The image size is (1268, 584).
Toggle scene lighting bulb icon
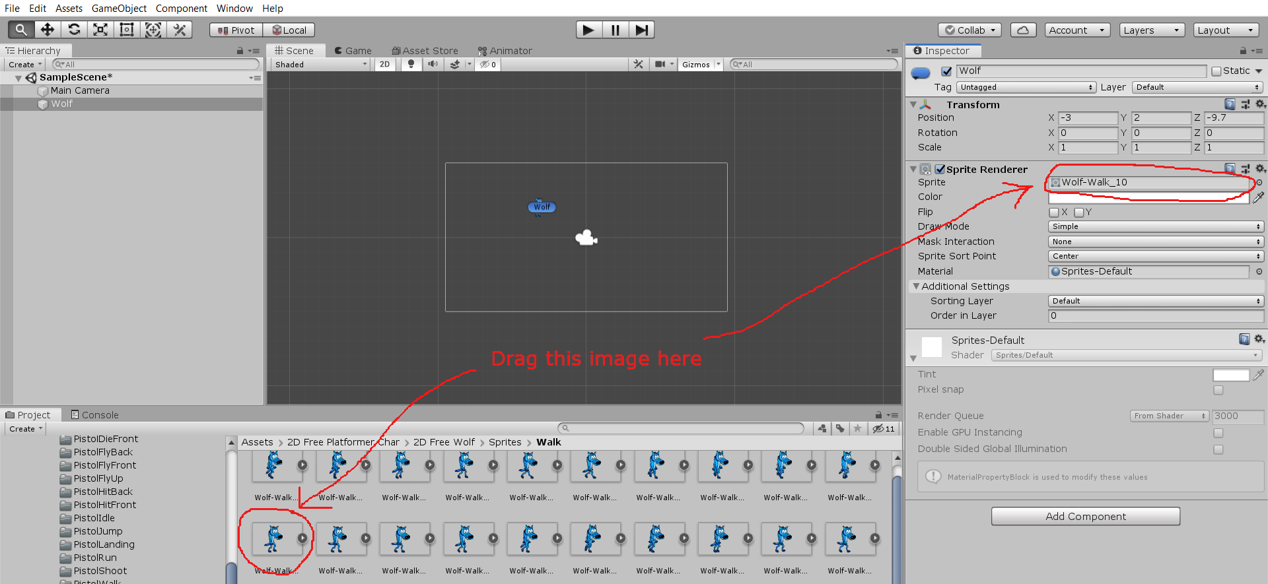[x=411, y=65]
